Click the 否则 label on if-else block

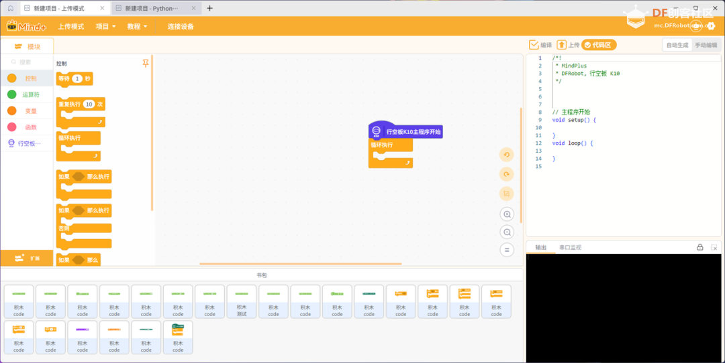coord(64,228)
